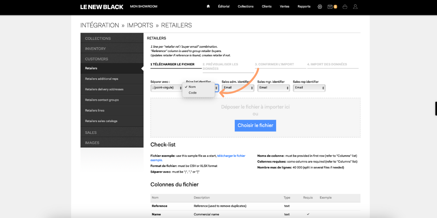Open the mail inbox icon
The image size is (437, 218).
pos(330,7)
